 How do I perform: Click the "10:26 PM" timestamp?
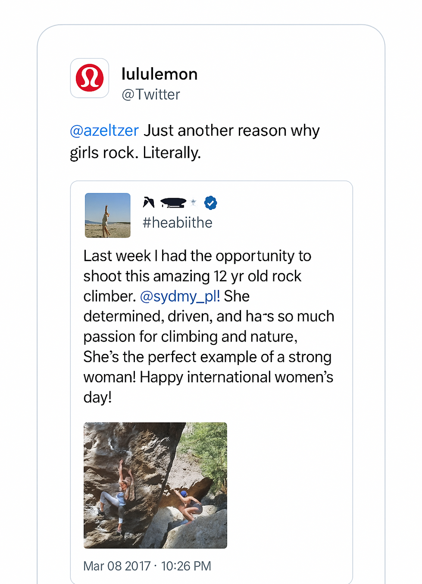(186, 566)
